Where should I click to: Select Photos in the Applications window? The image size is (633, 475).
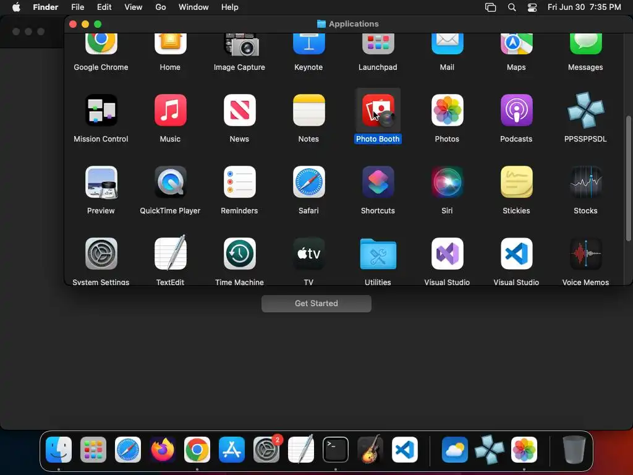448,110
